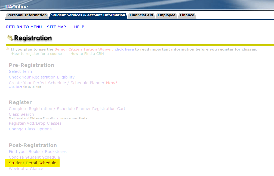Open Check Your Registration Eligibility

click(42, 77)
